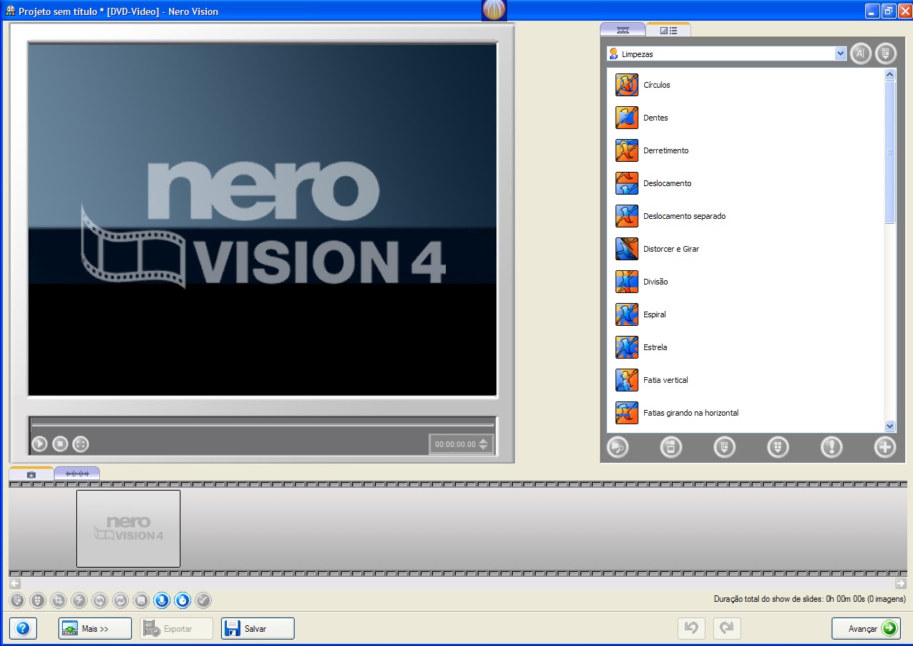Viewport: 913px width, 646px height.
Task: Click the filmstrip scroll right arrow
Action: click(900, 583)
